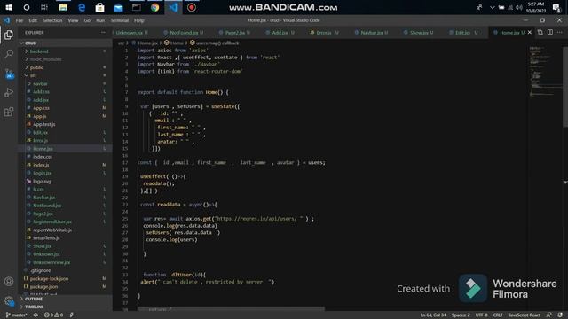Click UTF-8 encoding in status bar
Image resolution: width=568 pixels, height=319 pixels.
click(x=481, y=315)
